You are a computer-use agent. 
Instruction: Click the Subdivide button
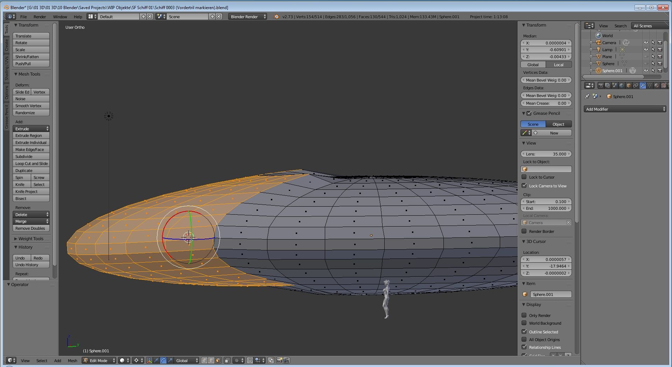(x=31, y=157)
